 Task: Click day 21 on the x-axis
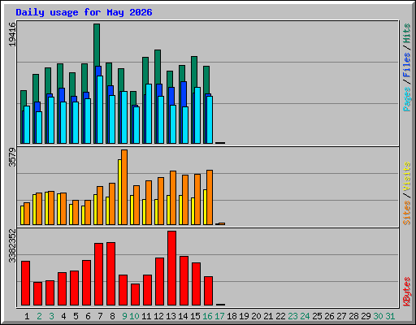point(268,316)
